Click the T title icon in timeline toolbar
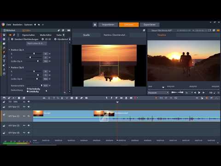This screenshot has width=221, height=166. pyautogui.click(x=54, y=98)
